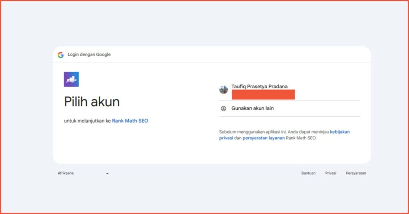Go to Privasi in the footer
Screen dimensions: 409x214
(x=331, y=173)
